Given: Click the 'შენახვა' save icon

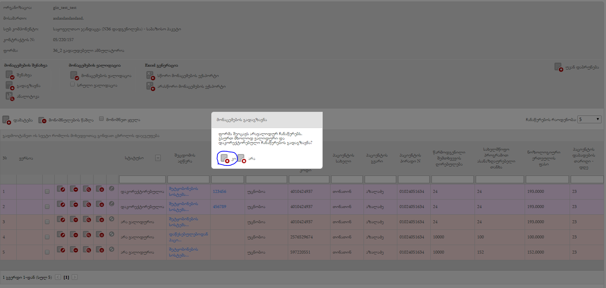Looking at the screenshot, I should (10, 75).
